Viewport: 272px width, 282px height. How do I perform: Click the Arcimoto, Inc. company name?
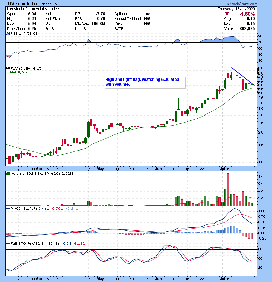pyautogui.click(x=27, y=4)
